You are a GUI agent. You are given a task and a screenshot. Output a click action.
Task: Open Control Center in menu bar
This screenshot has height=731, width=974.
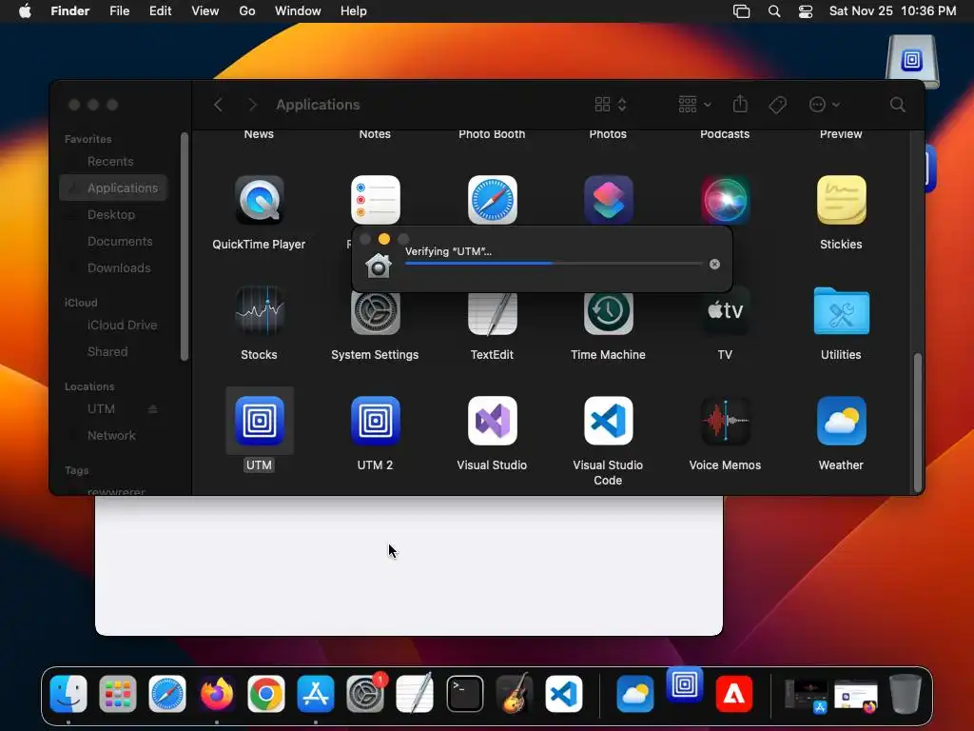pos(806,11)
